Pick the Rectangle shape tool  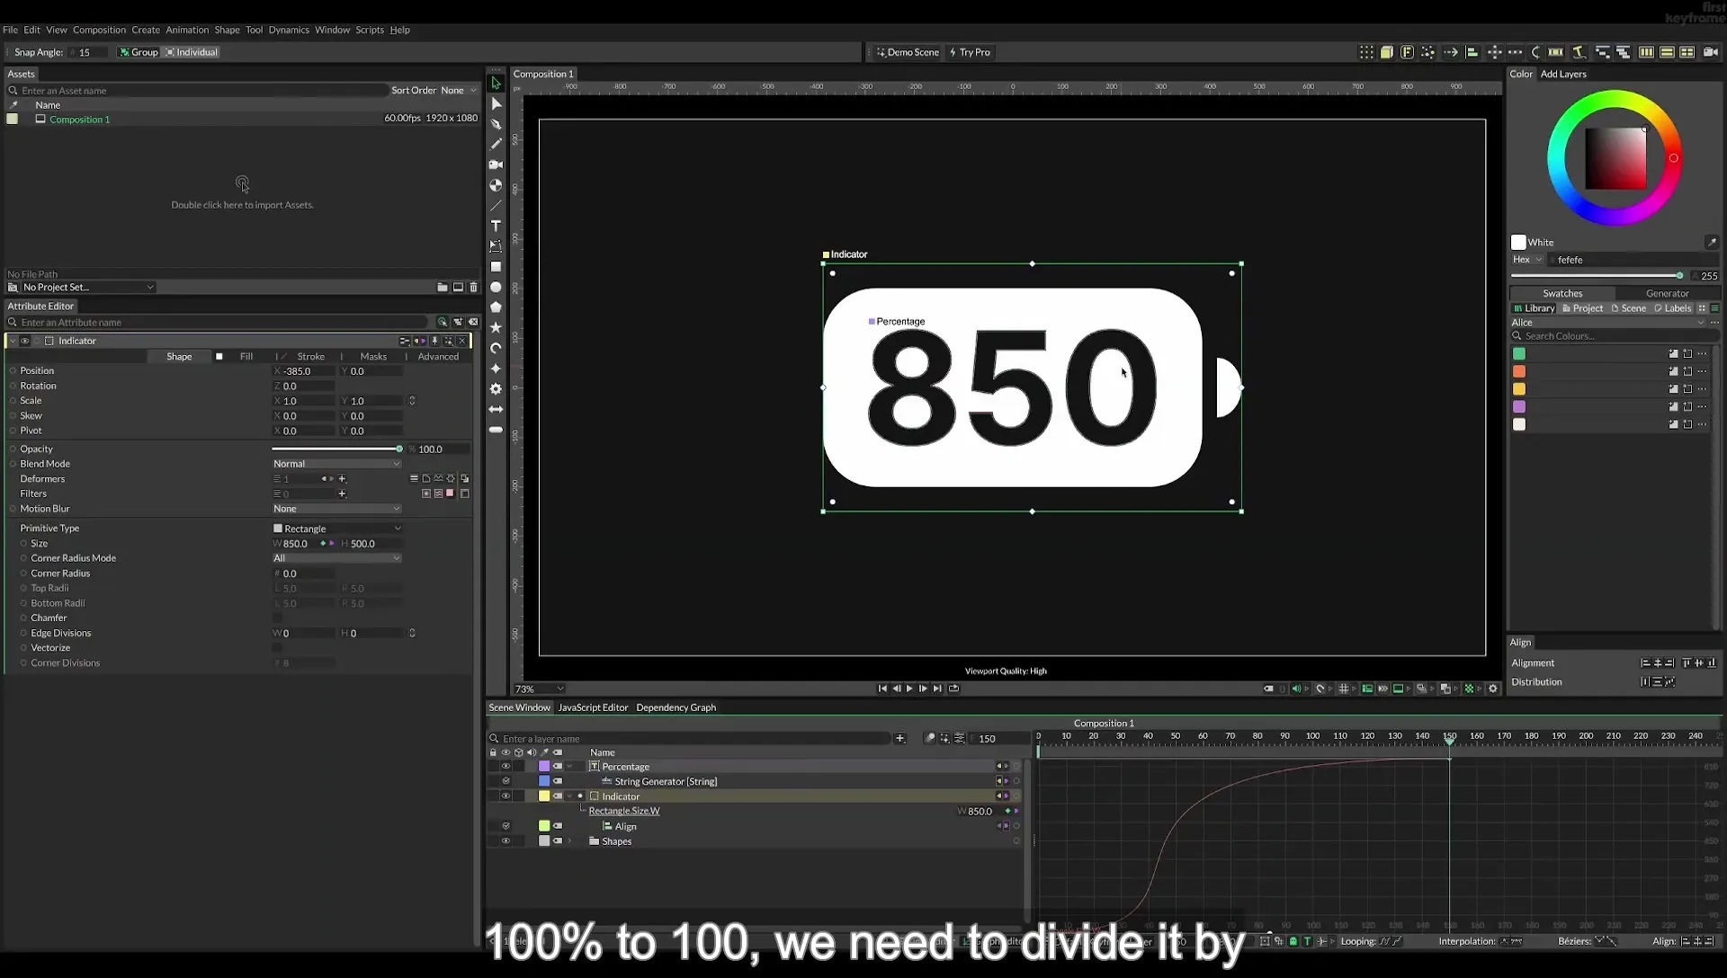pos(496,267)
